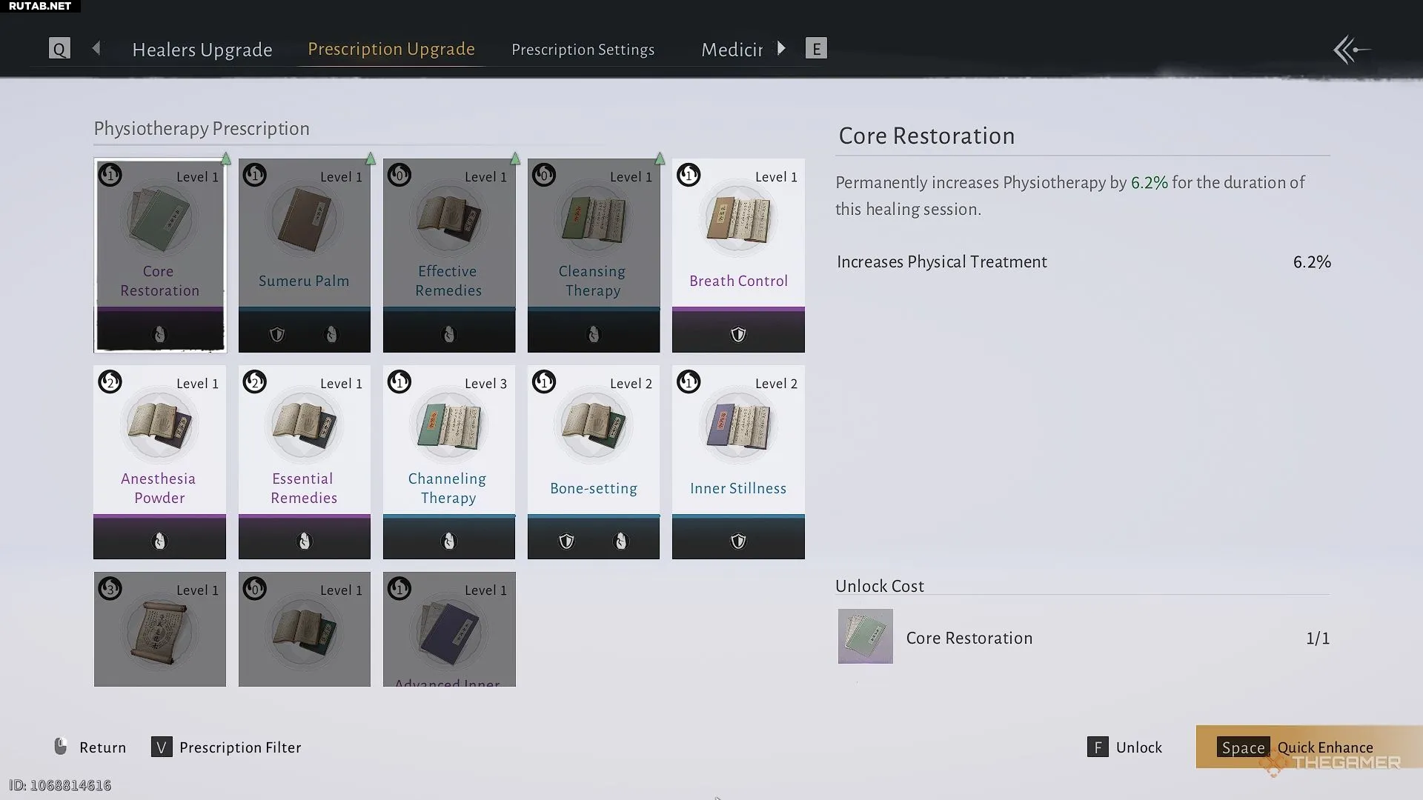Click the Quick Enhance button
Screen dimensions: 1423x800
coord(1308,747)
